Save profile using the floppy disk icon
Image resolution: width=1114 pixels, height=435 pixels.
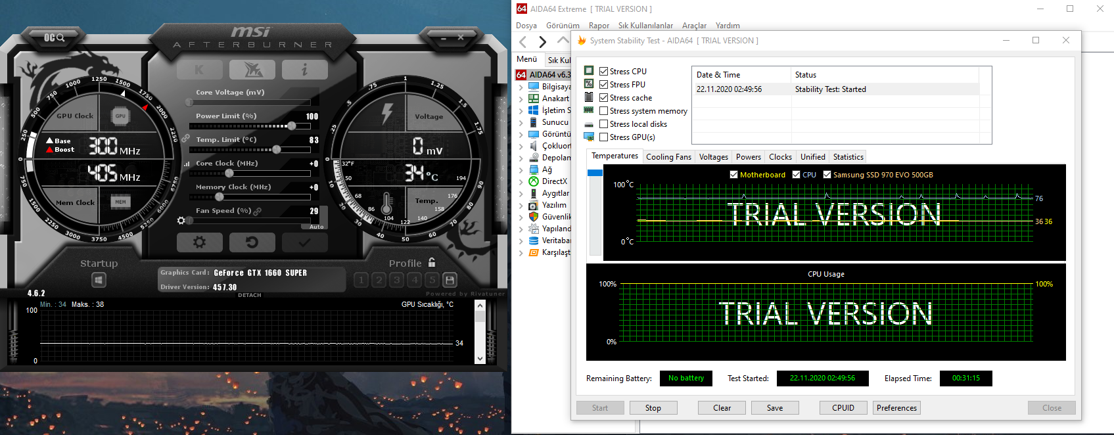450,280
